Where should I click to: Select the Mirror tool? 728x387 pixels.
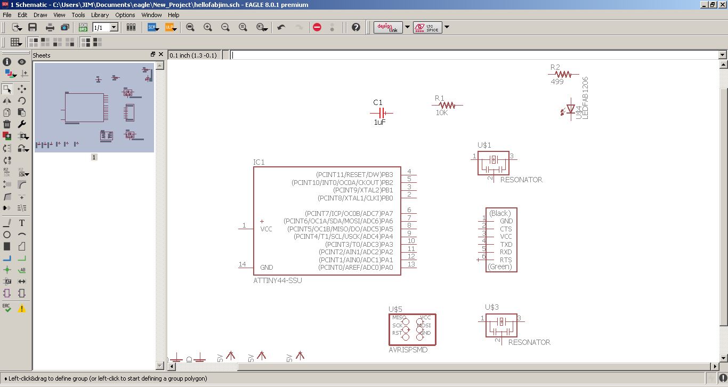click(7, 100)
